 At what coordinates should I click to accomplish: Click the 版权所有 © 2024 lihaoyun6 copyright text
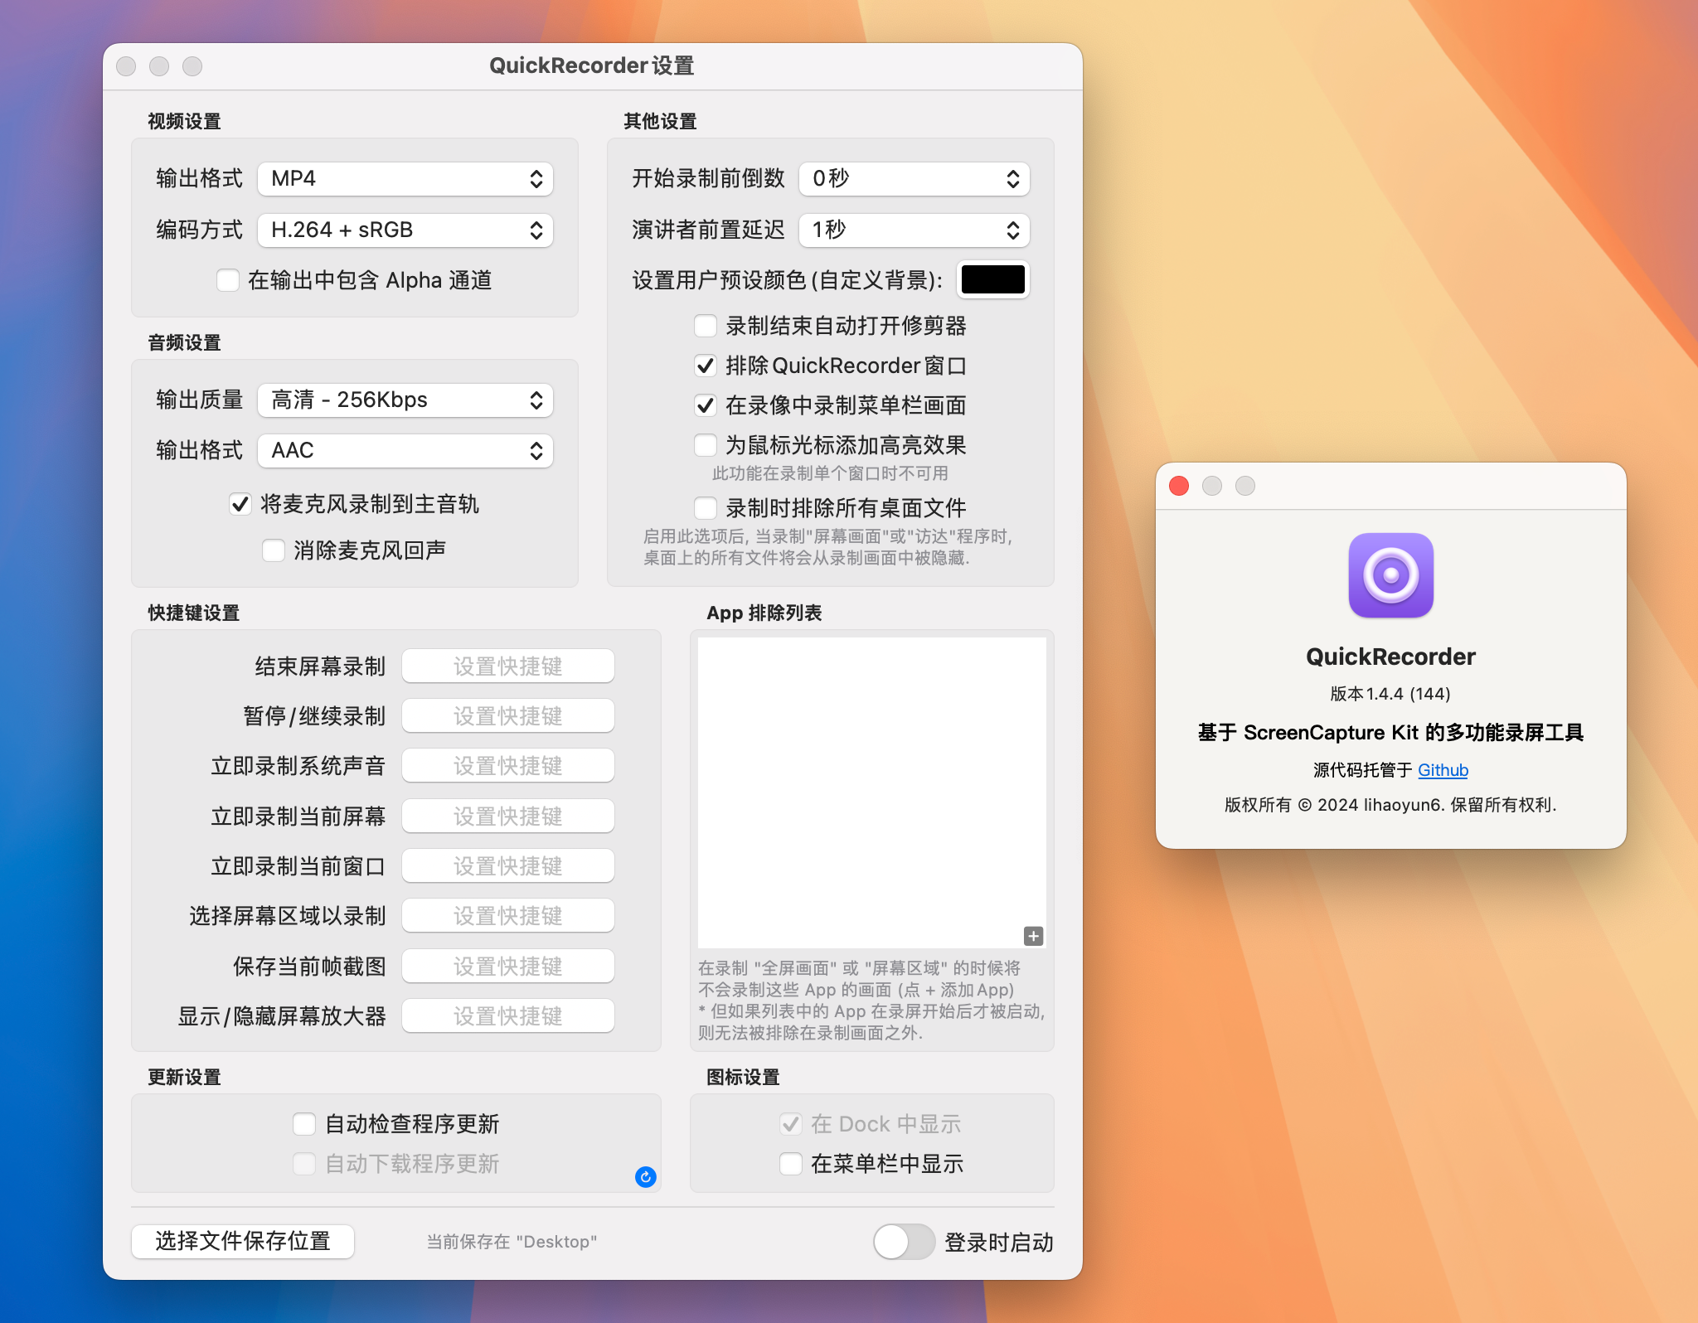tap(1390, 805)
